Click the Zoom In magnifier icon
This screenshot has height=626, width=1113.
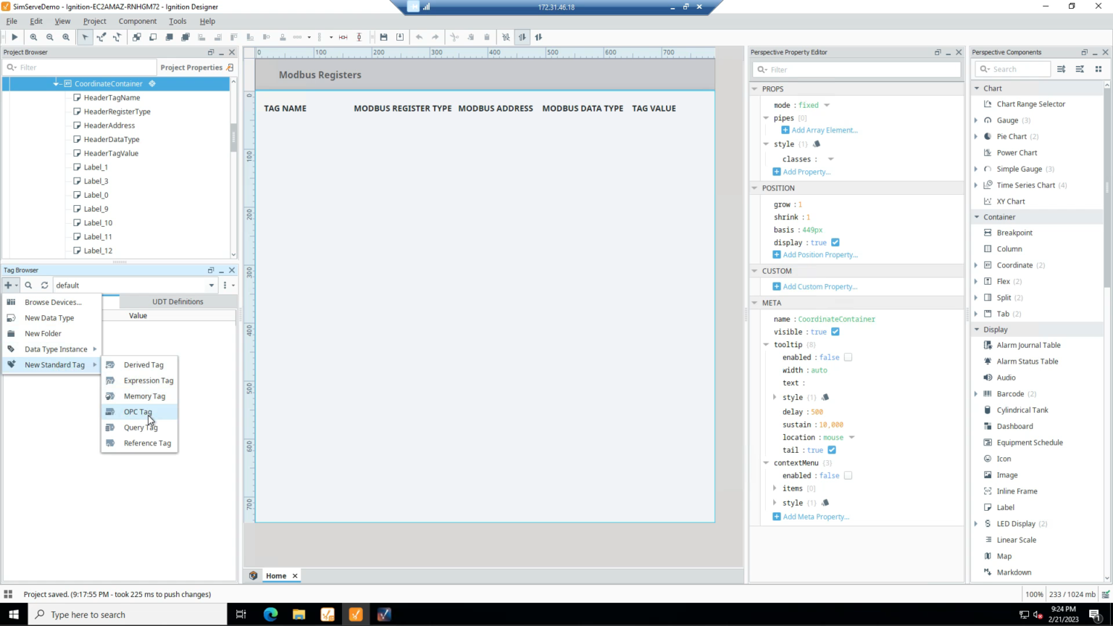click(x=34, y=37)
